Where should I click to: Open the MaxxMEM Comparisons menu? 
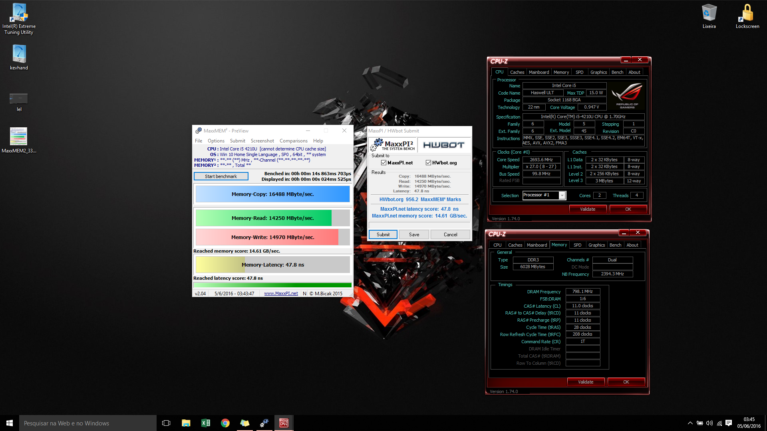(x=294, y=141)
